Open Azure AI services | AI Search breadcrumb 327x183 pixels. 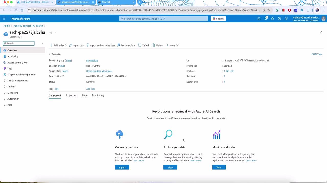28,26
